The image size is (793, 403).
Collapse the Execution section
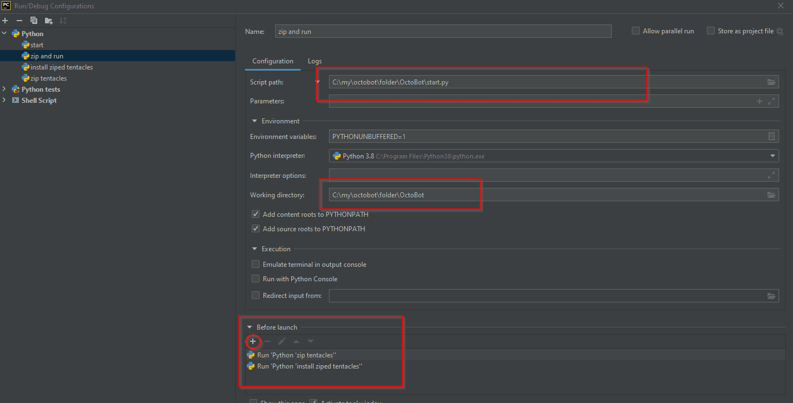pos(255,249)
